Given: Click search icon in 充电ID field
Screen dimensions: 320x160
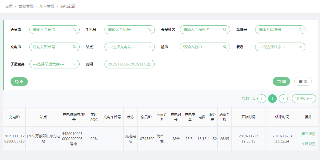Looking at the screenshot, I should coord(75,47).
